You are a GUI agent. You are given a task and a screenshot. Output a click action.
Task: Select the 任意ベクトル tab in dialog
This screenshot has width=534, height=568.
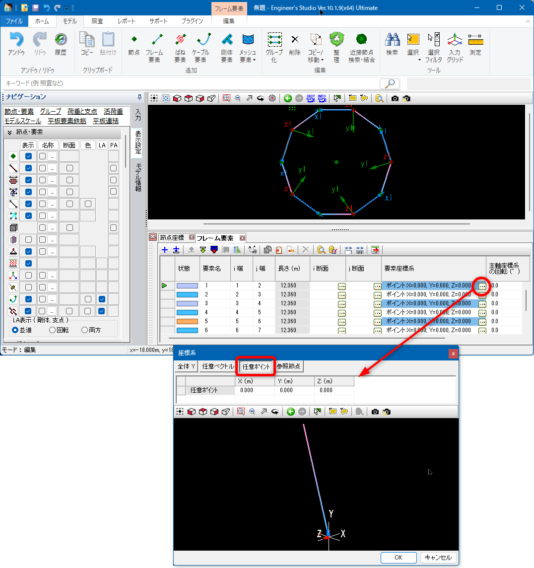218,366
